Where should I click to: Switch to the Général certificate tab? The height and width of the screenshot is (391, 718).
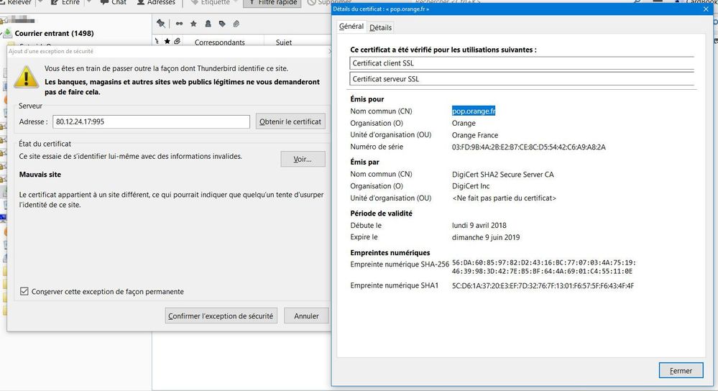coord(351,27)
